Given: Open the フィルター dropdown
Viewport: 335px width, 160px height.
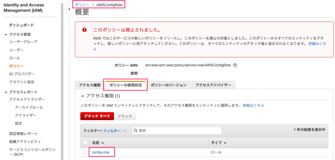Looking at the screenshot, I should [x=114, y=131].
